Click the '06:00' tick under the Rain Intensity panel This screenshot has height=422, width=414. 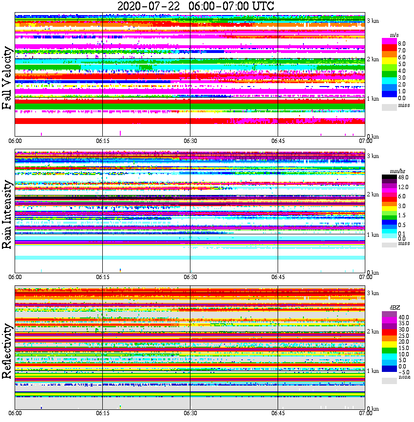15,277
